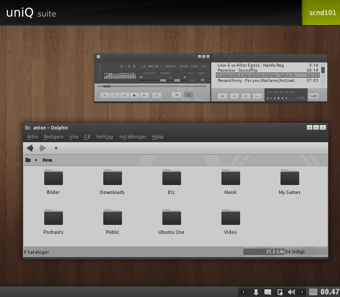
Task: Open a file with the player's eject button
Action: click(157, 95)
